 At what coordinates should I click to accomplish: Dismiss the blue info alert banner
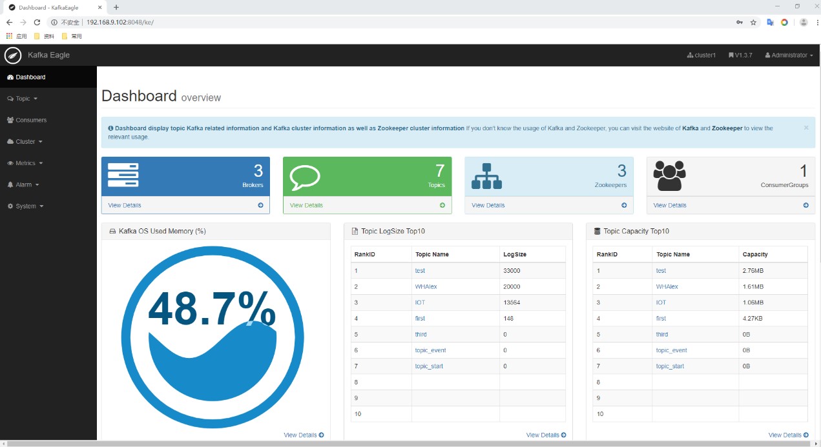[805, 128]
